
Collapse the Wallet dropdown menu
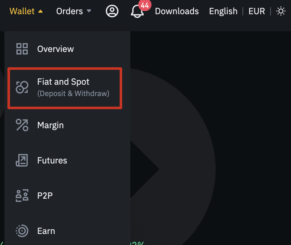click(26, 11)
